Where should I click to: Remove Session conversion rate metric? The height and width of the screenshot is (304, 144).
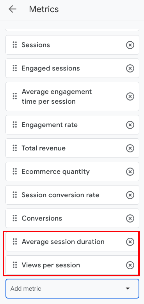coord(130,195)
